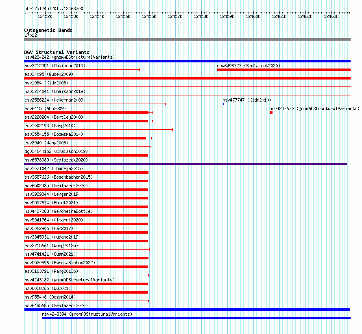Click the blue nsv6495685 variant bar
362x334 pixels.
(187, 310)
